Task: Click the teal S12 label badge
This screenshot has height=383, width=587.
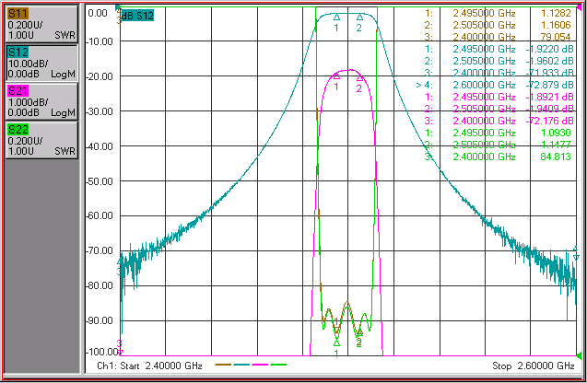Action: [18, 52]
